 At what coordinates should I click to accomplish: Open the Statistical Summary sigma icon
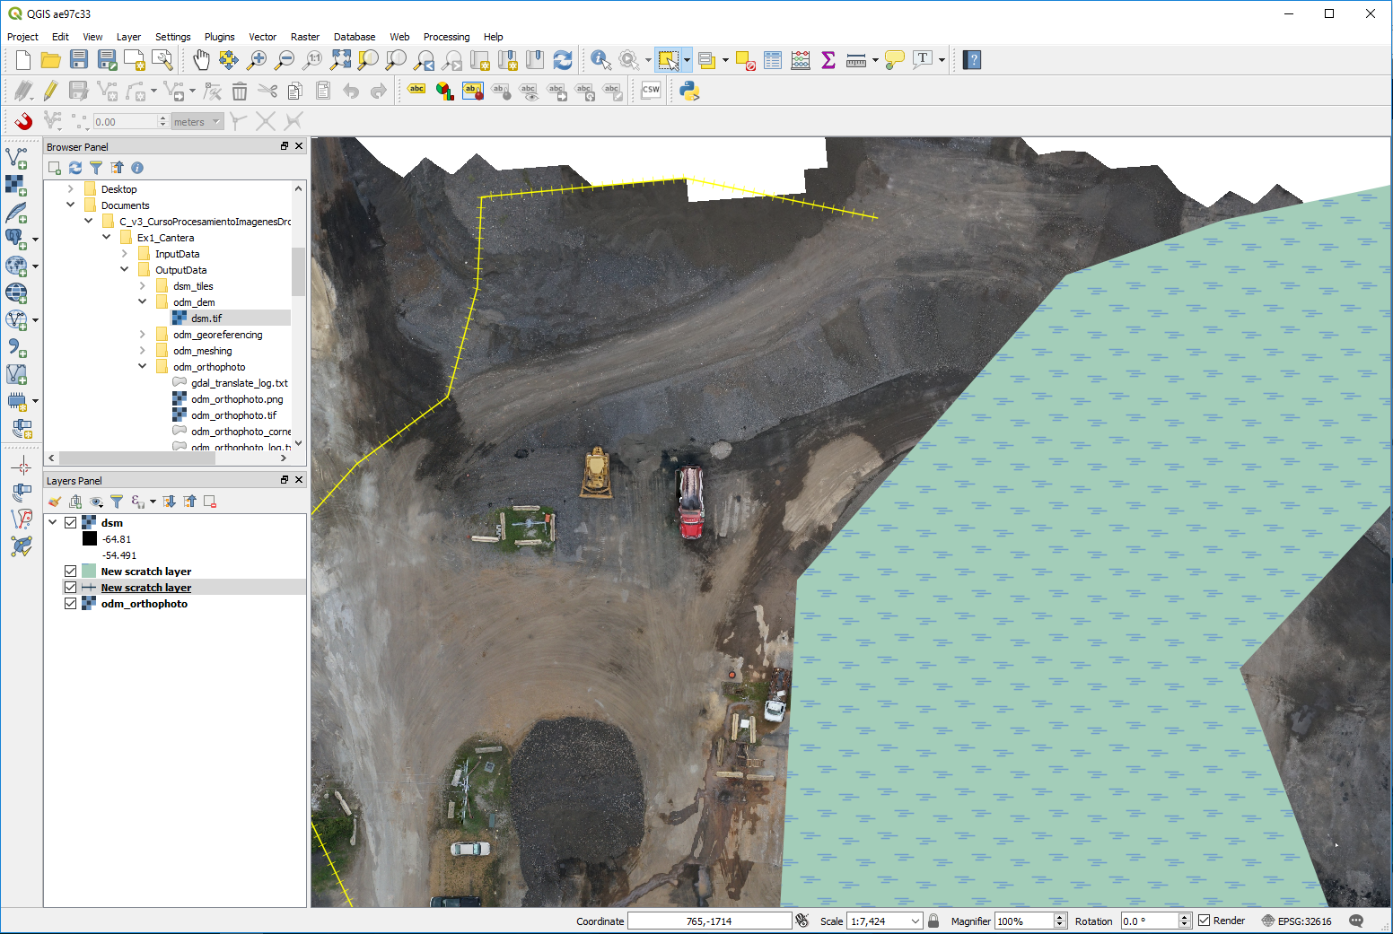pyautogui.click(x=828, y=60)
